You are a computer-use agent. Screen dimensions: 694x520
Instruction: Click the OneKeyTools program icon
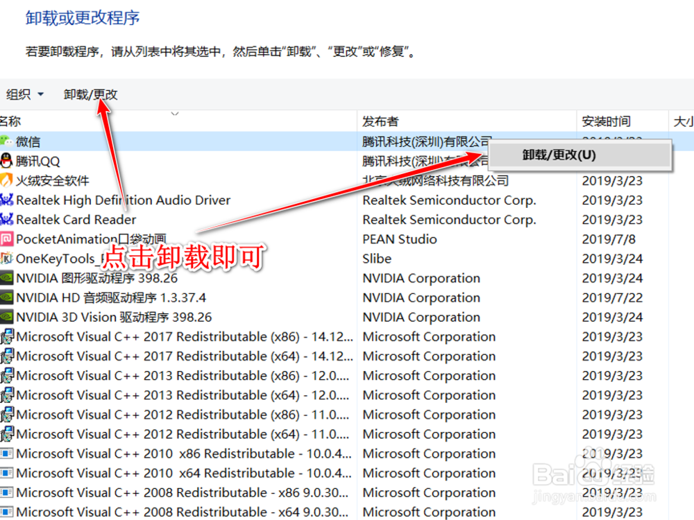point(6,258)
